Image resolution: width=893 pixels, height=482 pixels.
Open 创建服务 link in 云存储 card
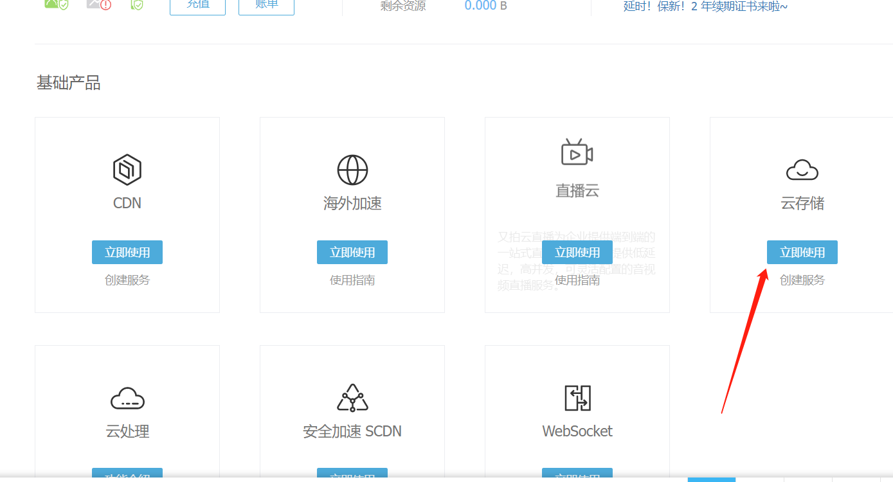(802, 280)
